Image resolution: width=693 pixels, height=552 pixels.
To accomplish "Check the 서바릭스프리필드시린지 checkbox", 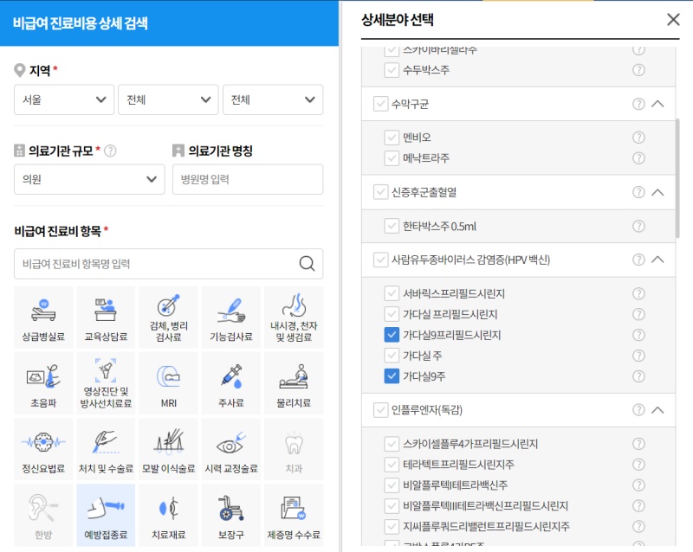I will [392, 293].
